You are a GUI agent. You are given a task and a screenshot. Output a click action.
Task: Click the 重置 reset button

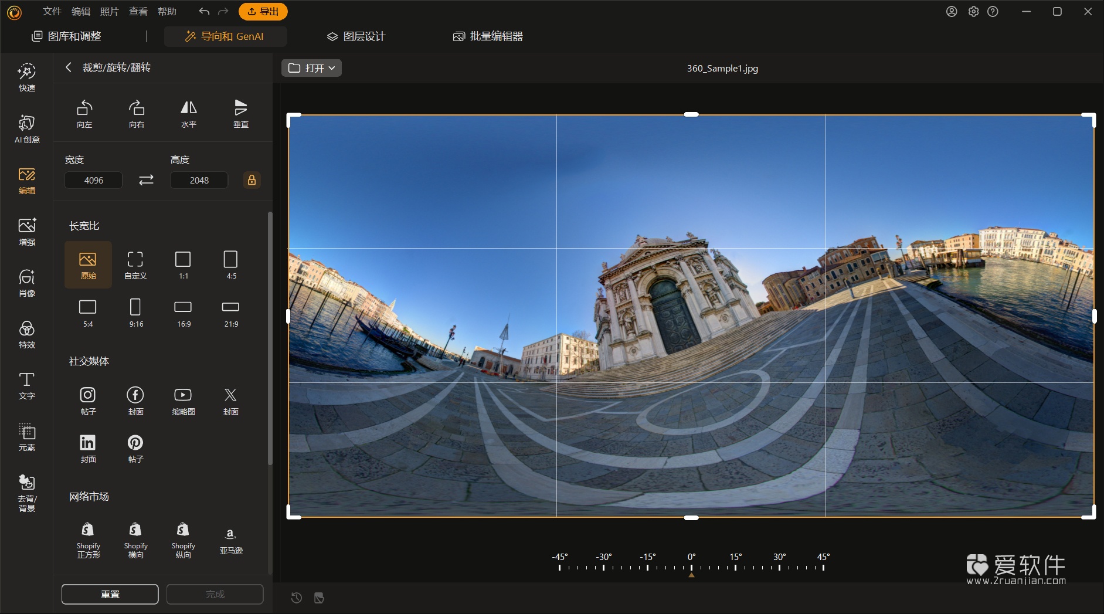point(110,594)
